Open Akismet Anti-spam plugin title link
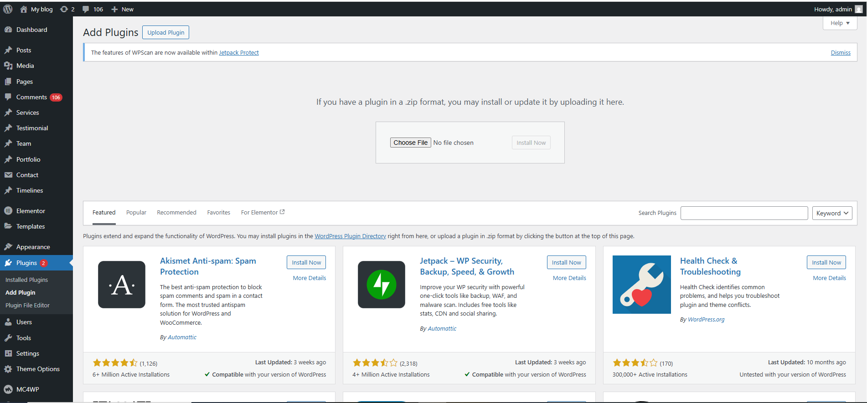 pos(208,266)
